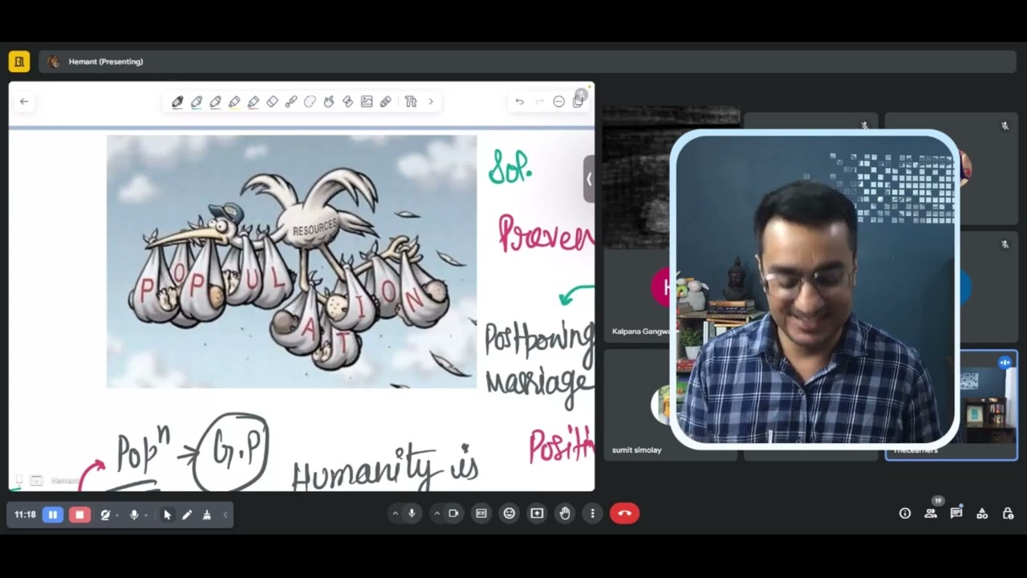Show the participants list
The height and width of the screenshot is (578, 1027).
point(931,514)
